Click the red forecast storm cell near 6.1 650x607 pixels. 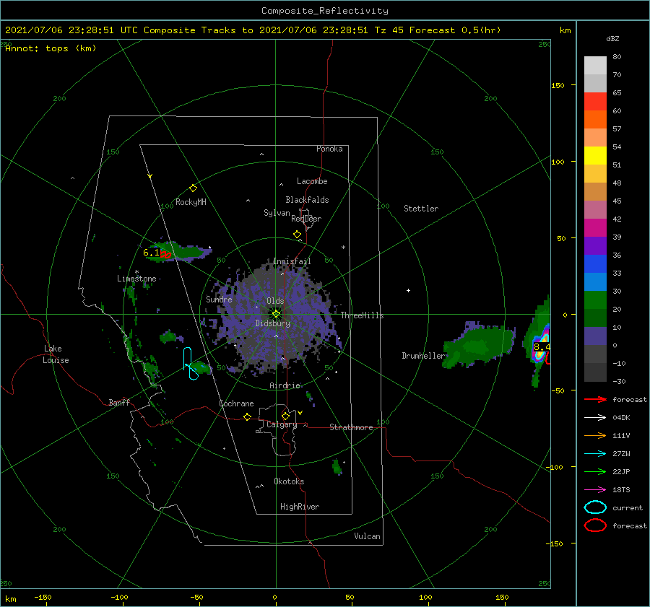165,255
